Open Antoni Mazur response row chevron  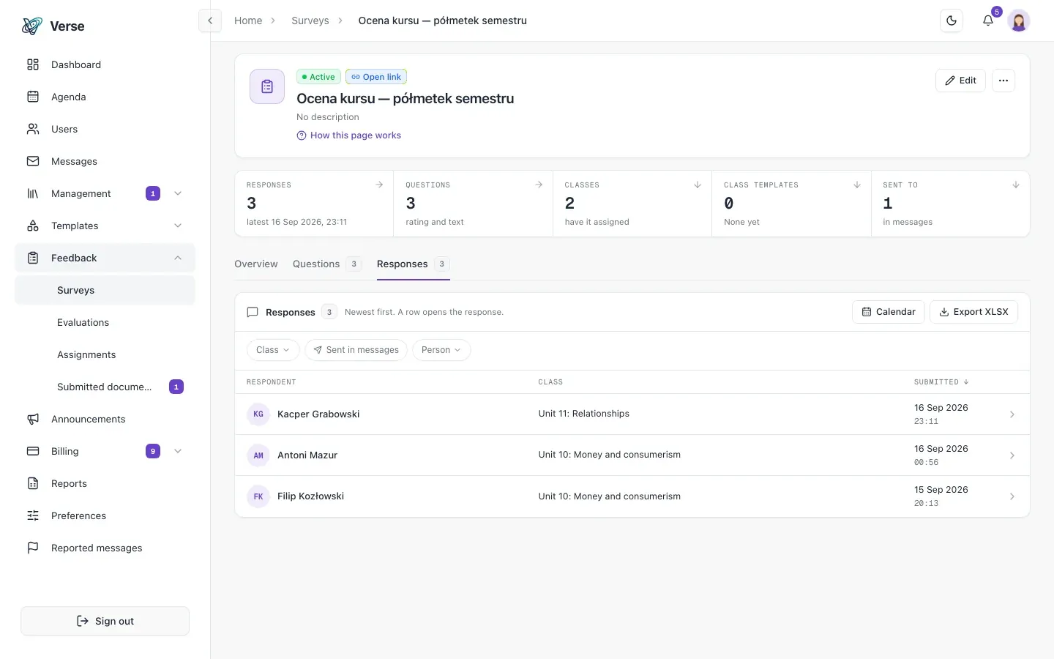[x=1012, y=455]
